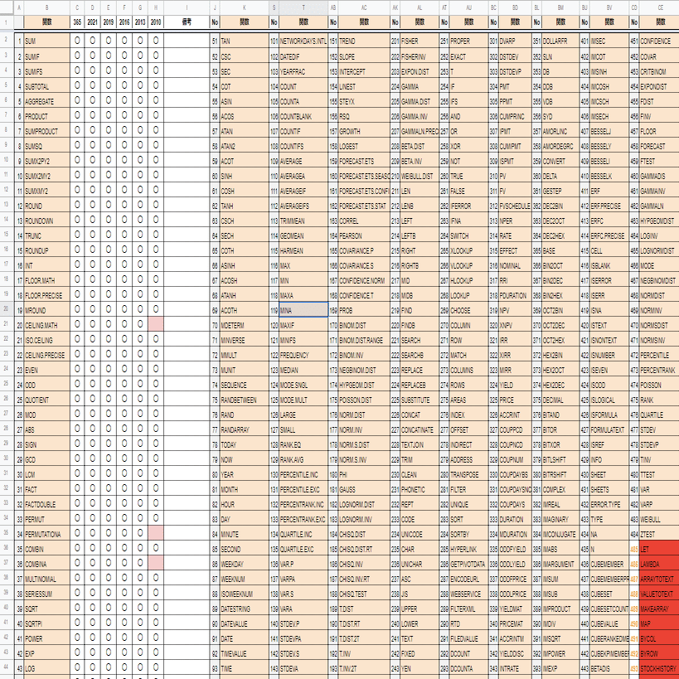Select the MULTINOMIAL cell

tap(46, 579)
